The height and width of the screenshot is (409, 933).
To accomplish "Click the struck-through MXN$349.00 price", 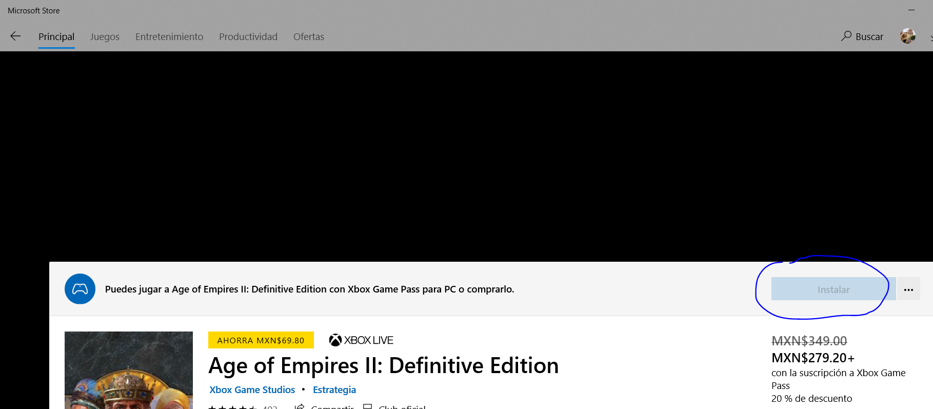I will [809, 341].
